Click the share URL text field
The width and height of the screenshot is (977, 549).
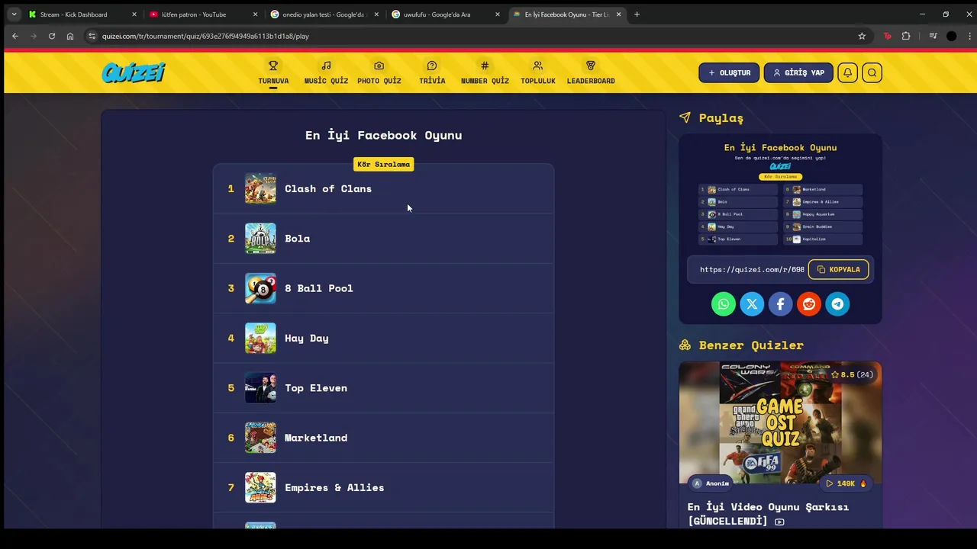pyautogui.click(x=752, y=269)
